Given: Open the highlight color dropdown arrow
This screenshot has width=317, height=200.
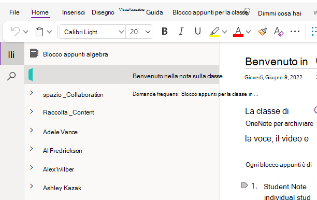Looking at the screenshot, I should [x=225, y=32].
